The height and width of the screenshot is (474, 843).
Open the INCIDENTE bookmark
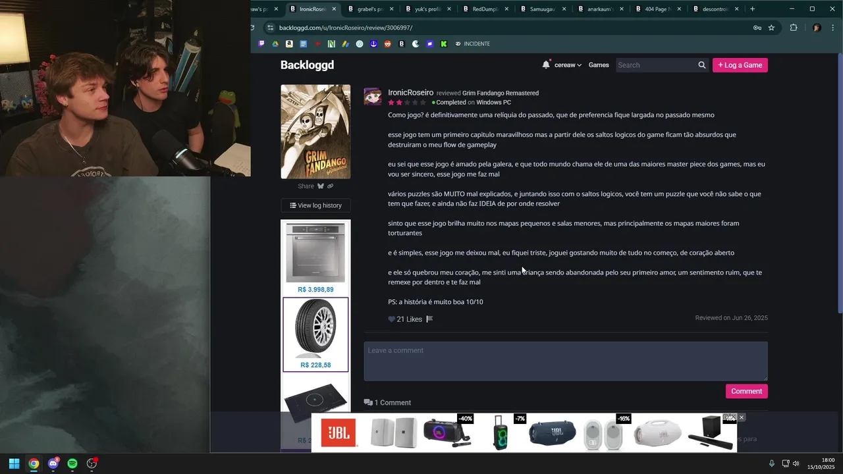pos(472,44)
